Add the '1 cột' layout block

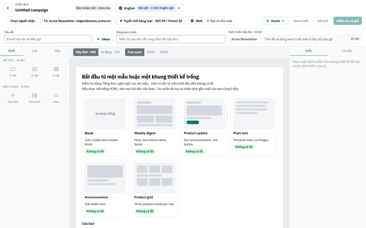click(13, 72)
